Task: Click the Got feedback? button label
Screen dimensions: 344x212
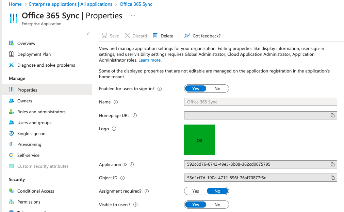Action: [207, 36]
